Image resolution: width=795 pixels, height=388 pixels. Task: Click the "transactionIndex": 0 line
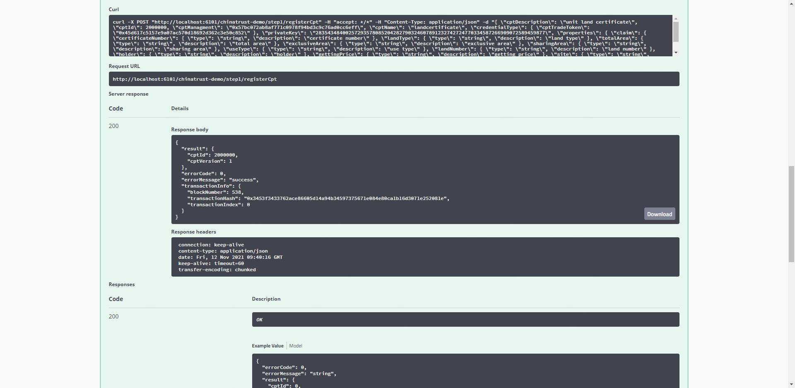(x=218, y=205)
